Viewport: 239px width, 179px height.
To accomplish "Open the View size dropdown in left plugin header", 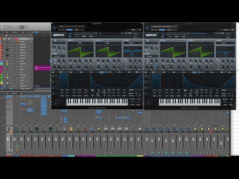I will tap(133, 30).
